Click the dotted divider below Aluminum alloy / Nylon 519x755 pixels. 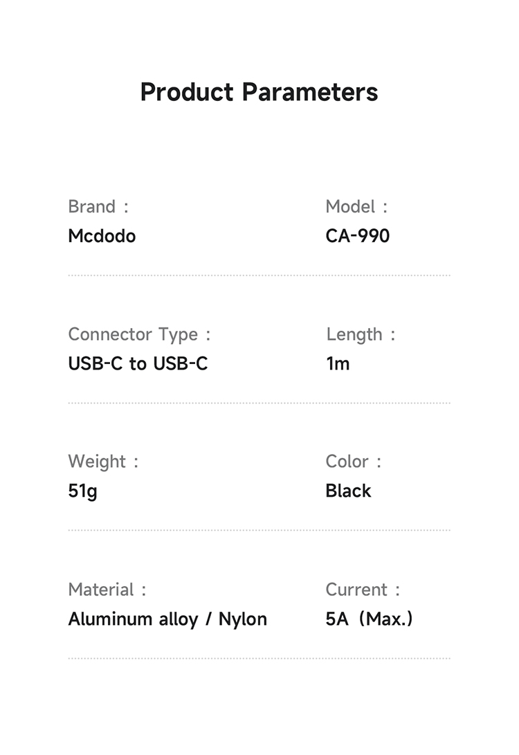click(259, 658)
